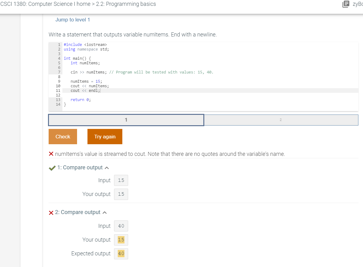Click the #include <iostream> line
The image size is (363, 267).
point(85,44)
